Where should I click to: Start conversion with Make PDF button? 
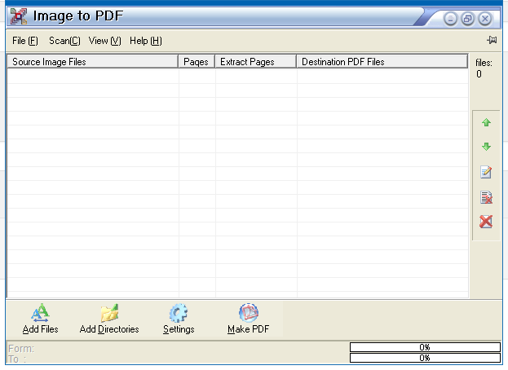(248, 319)
